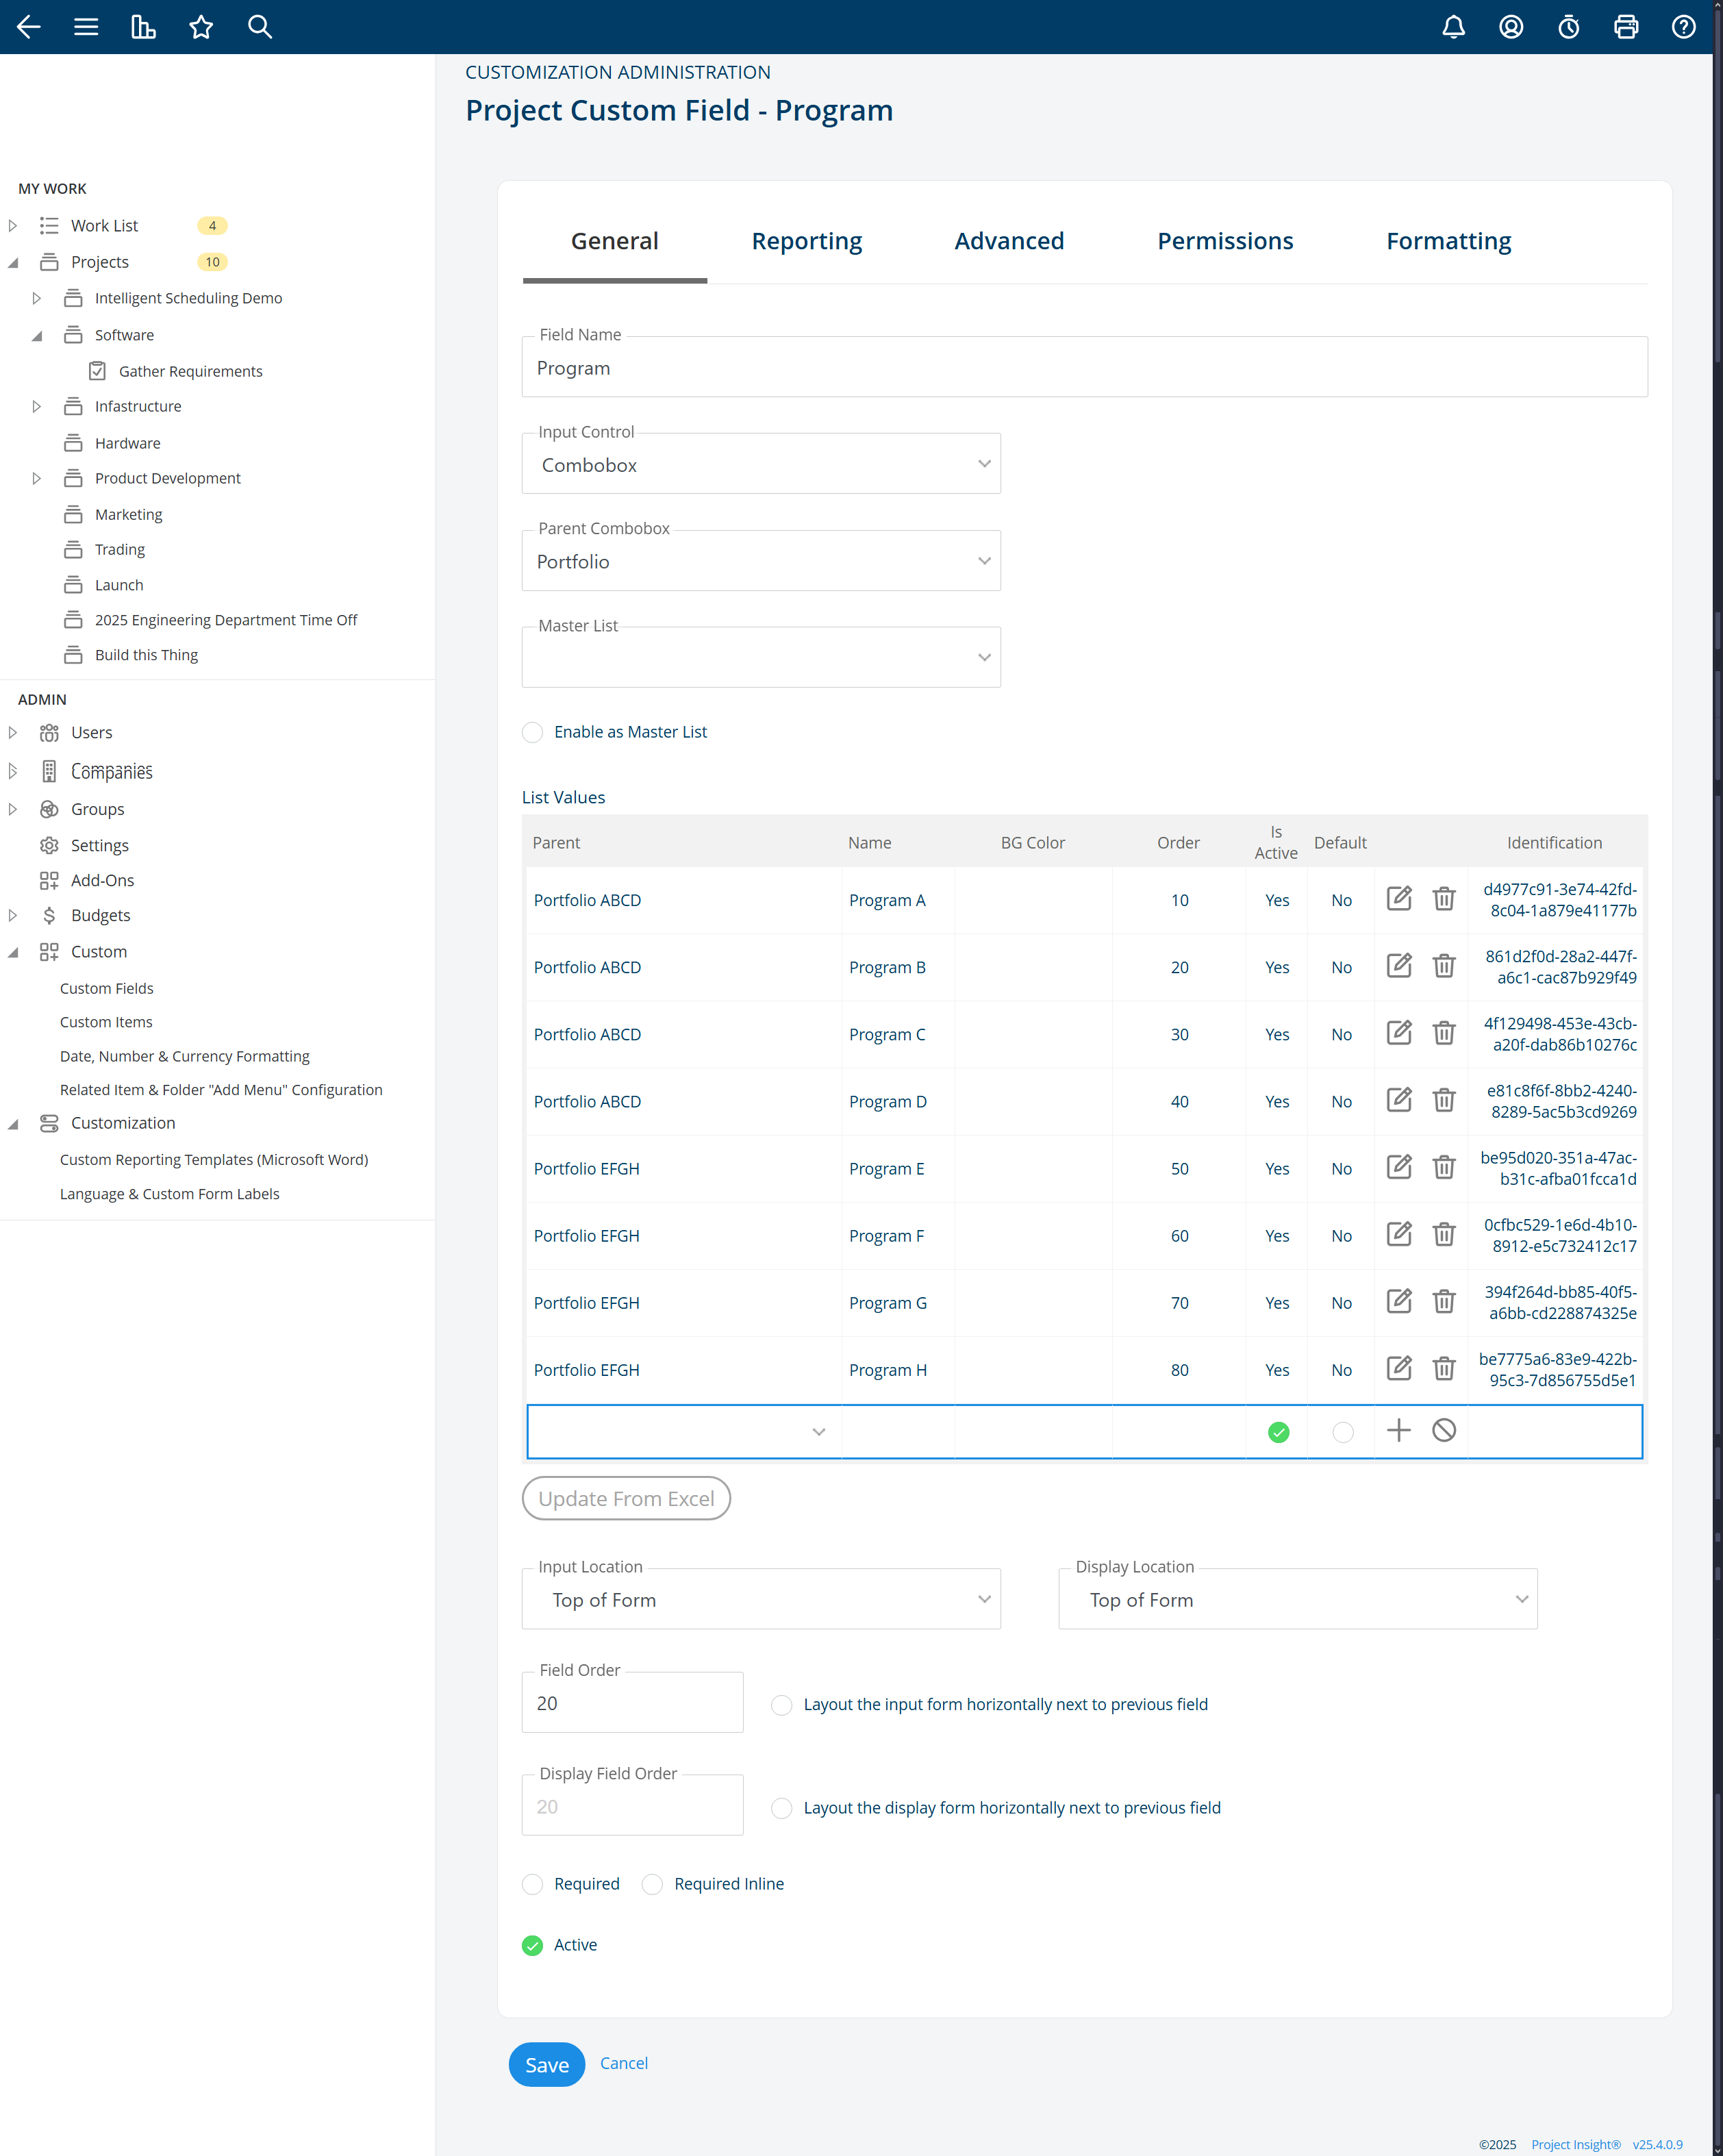Toggle Enable as Master List

(x=533, y=732)
